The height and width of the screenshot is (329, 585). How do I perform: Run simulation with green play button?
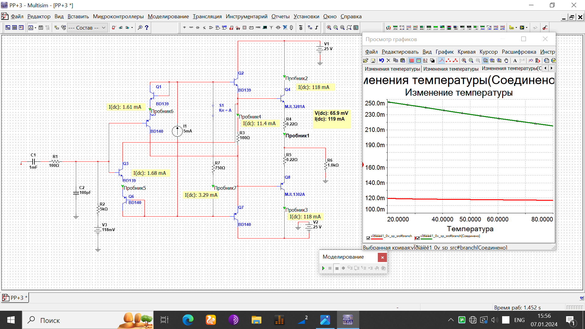(x=323, y=268)
